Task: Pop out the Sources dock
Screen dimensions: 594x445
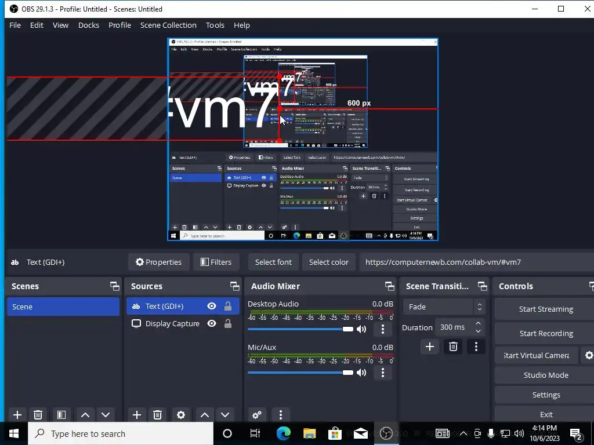Action: coord(235,286)
